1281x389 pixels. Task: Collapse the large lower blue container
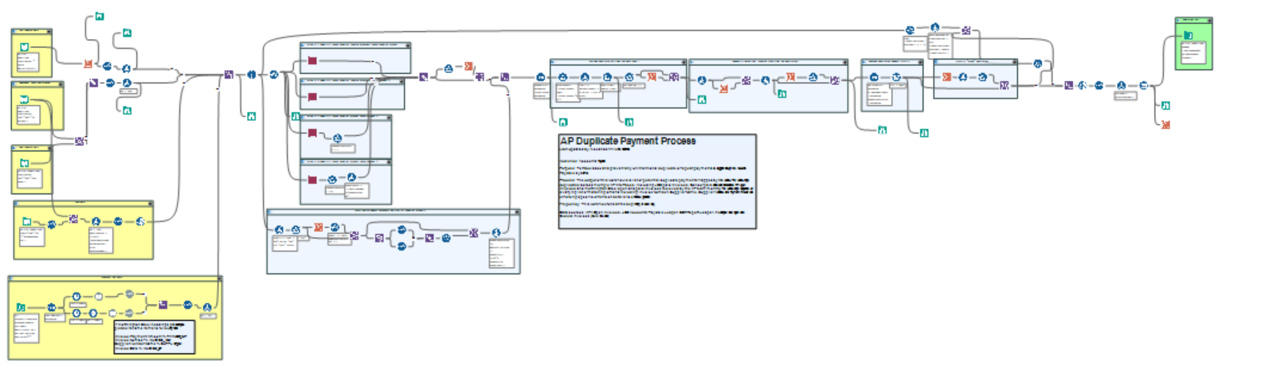(517, 212)
